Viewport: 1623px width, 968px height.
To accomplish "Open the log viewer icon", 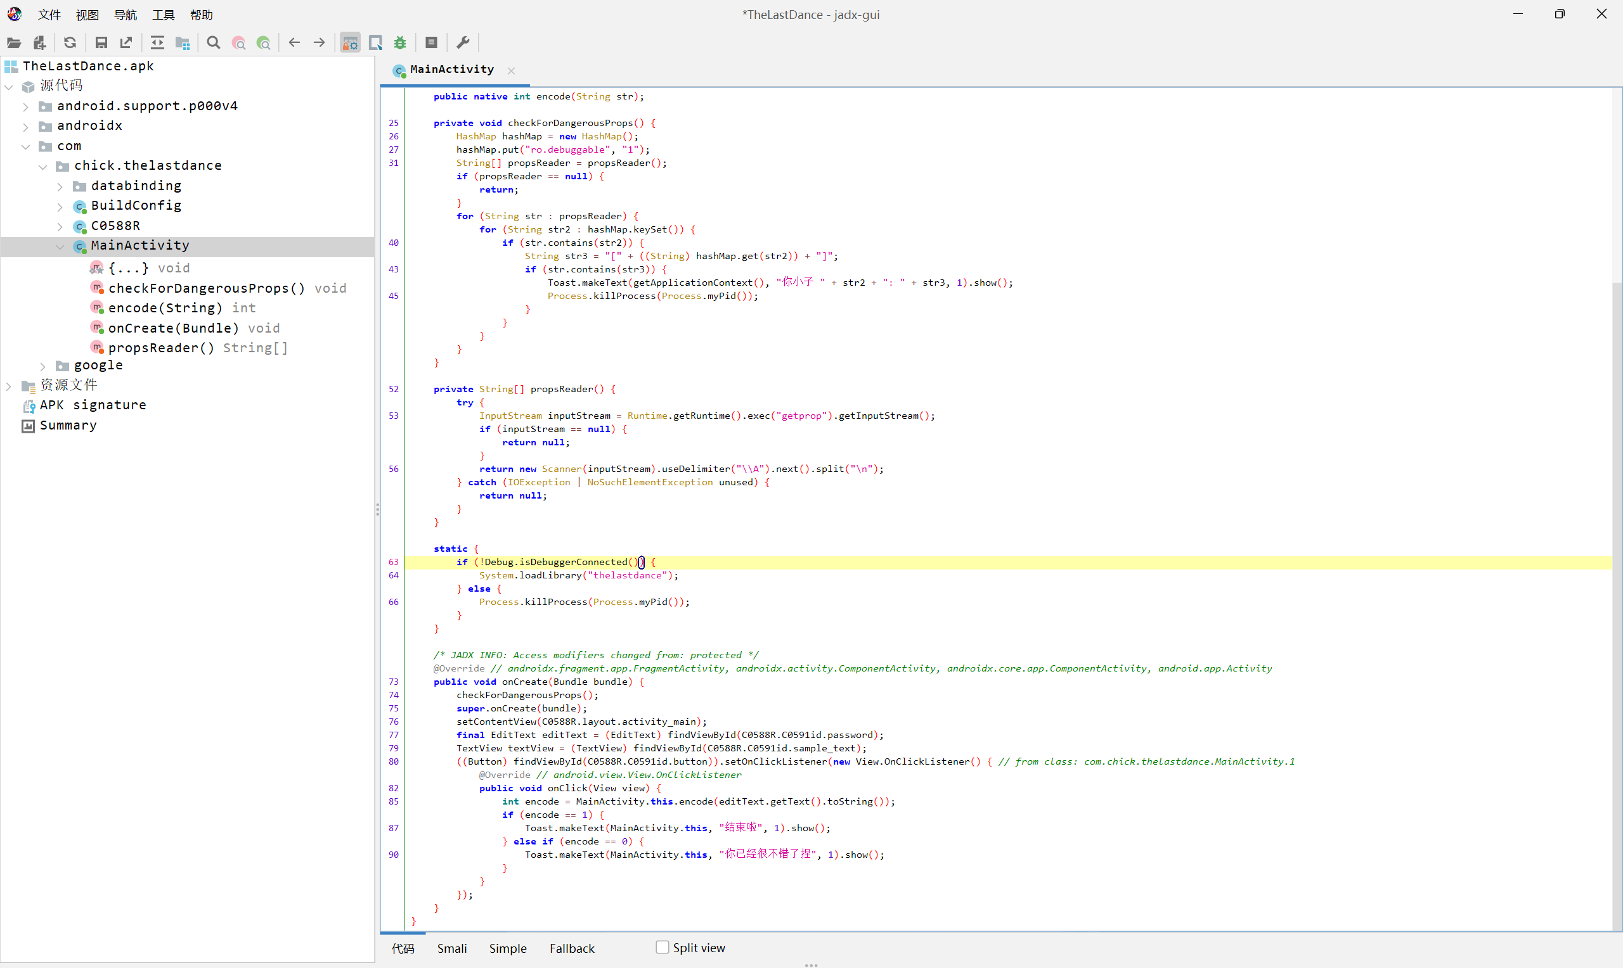I will (431, 43).
